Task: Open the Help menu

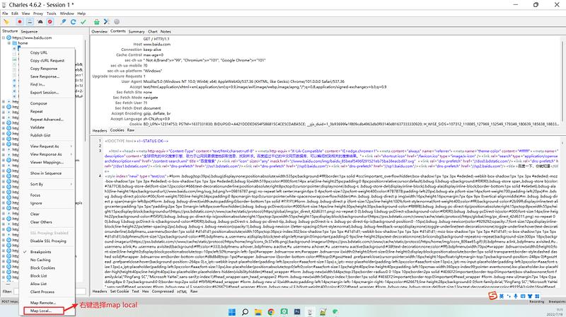Action: pyautogui.click(x=81, y=13)
